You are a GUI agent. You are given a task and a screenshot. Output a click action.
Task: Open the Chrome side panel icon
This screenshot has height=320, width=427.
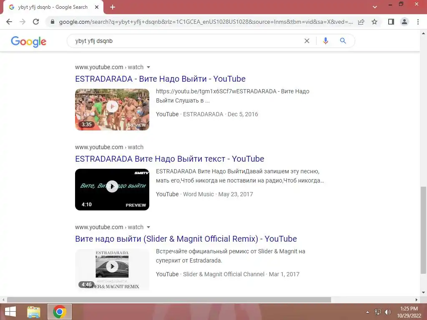point(391,22)
